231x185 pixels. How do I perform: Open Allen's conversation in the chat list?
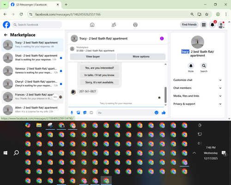coord(32,110)
